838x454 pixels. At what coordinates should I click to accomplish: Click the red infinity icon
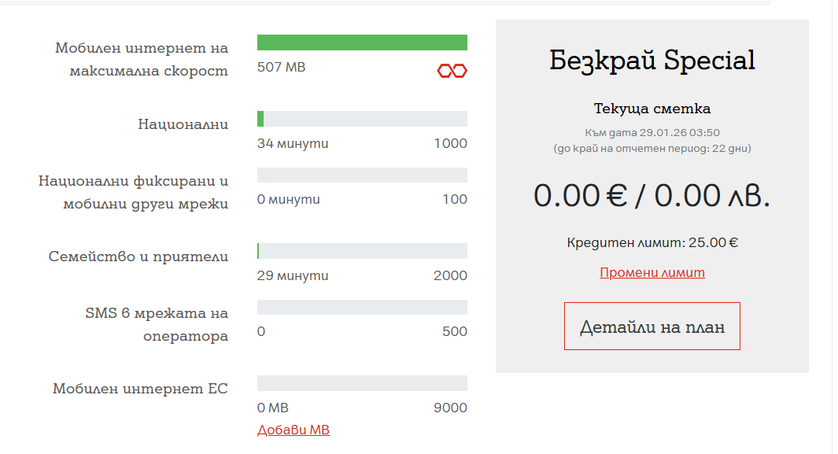click(452, 72)
